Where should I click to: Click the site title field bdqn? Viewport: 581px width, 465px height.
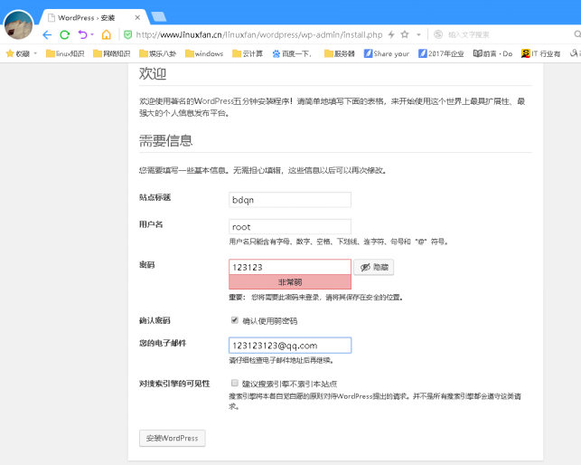[x=290, y=200]
